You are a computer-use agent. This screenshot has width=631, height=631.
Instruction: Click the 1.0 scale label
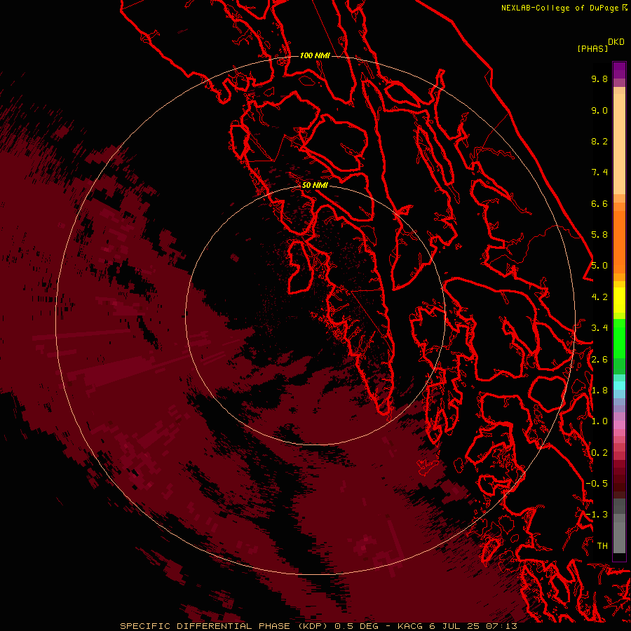[599, 421]
